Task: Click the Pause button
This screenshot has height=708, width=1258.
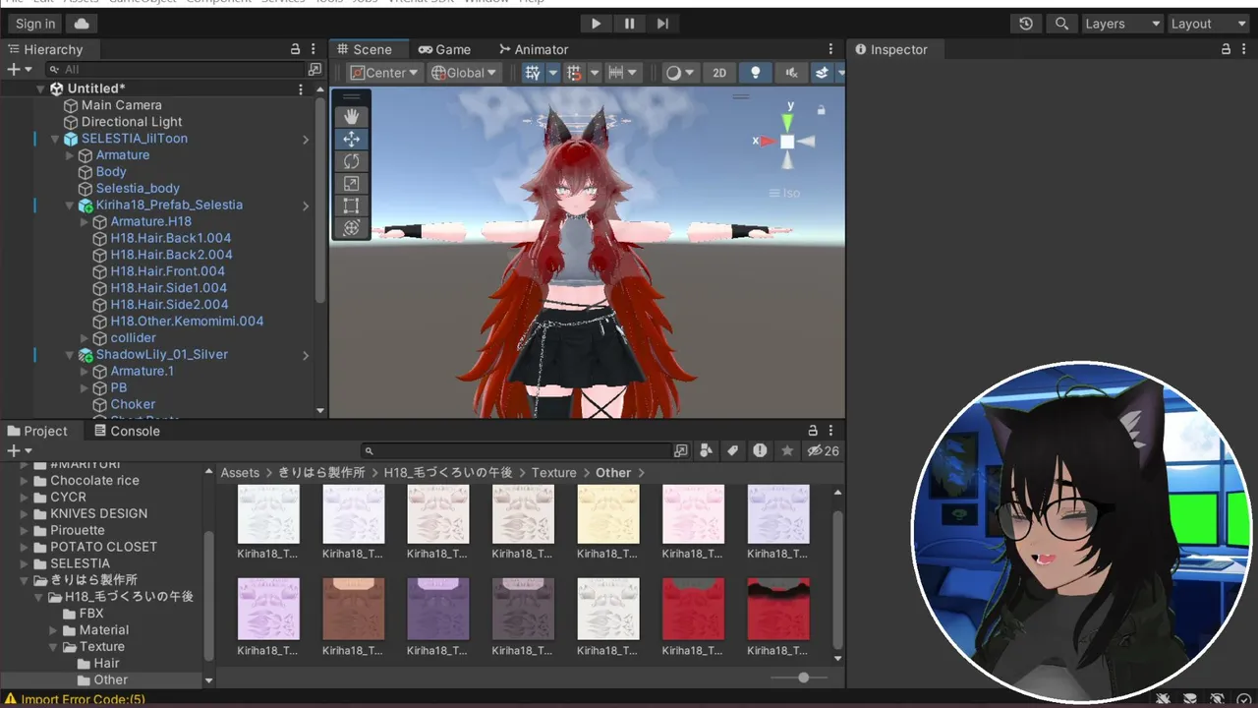Action: pos(629,24)
